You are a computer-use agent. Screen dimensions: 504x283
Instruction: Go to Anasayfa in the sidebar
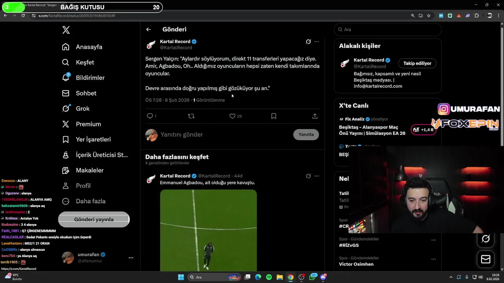(x=82, y=47)
